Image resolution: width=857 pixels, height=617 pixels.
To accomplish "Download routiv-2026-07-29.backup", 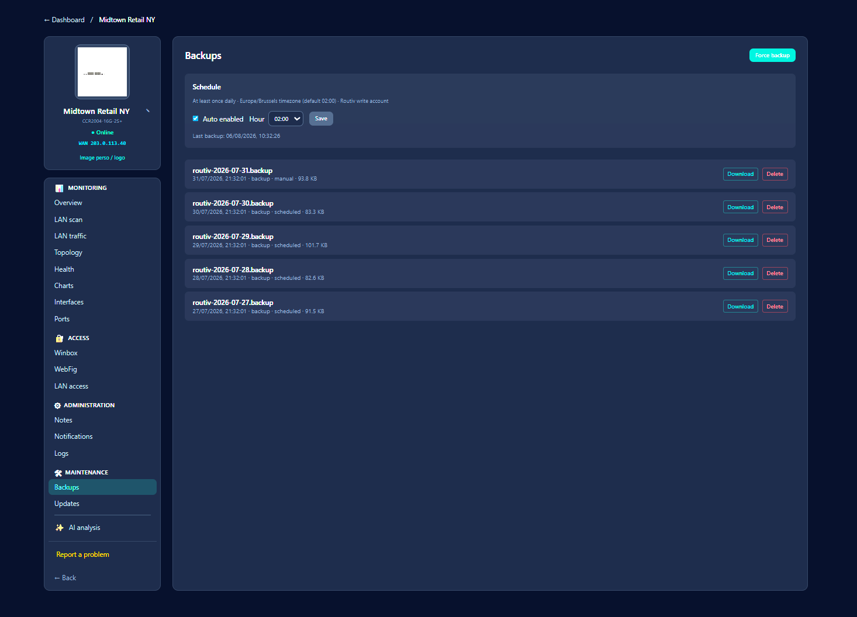I will (740, 240).
